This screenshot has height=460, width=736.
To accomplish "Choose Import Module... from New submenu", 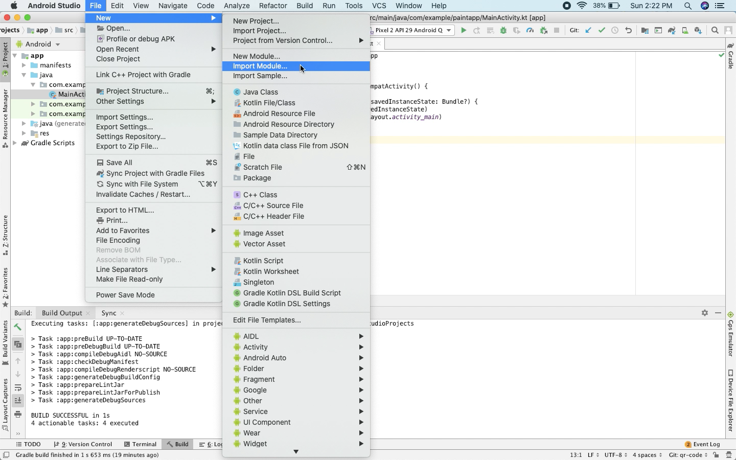I will pos(296,66).
